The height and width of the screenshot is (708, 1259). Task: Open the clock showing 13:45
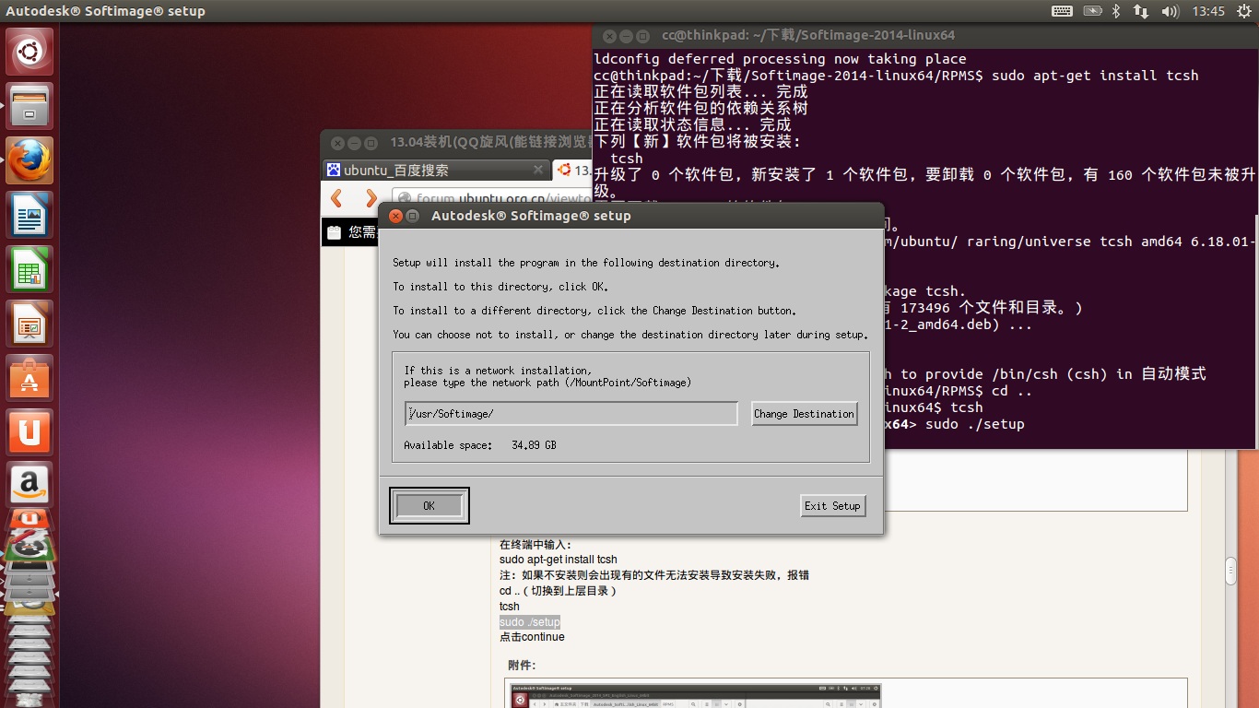(1208, 11)
